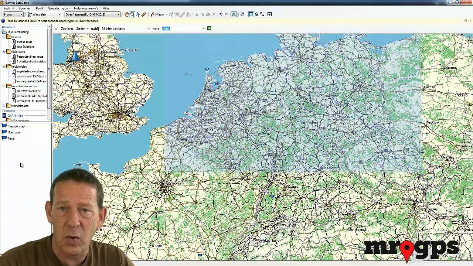This screenshot has width=473, height=266.
Task: Click the blue position triangle on map
Action: (x=75, y=56)
